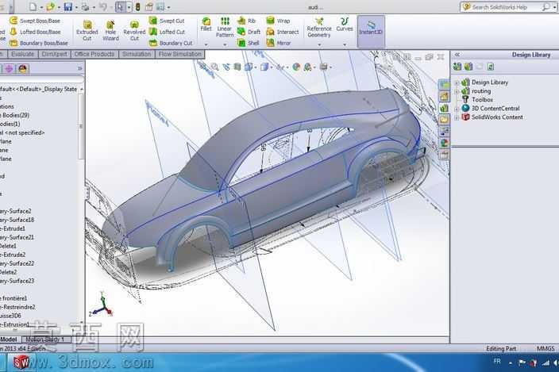Click the Open file icon

point(50,7)
